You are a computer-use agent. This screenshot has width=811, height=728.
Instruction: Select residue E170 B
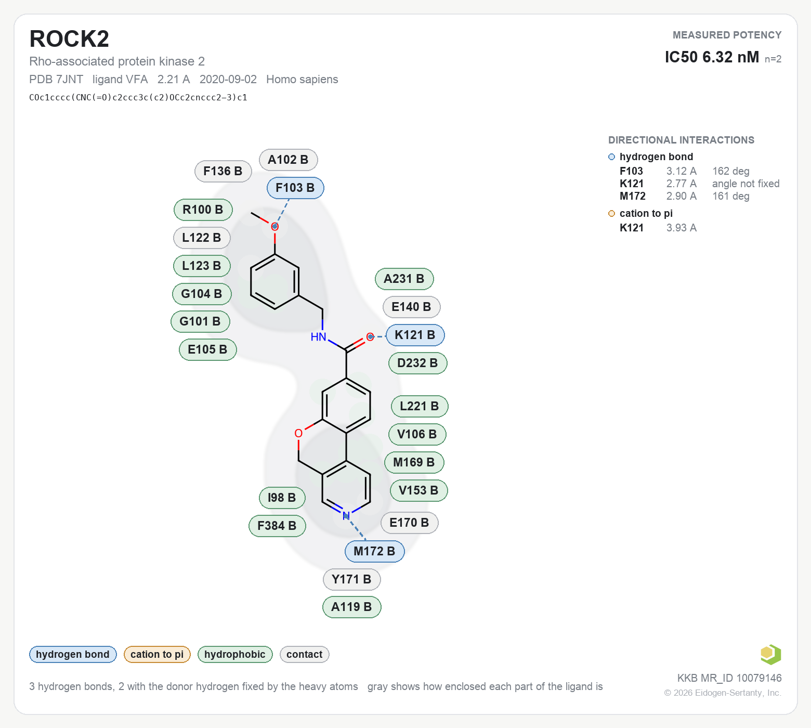click(409, 523)
